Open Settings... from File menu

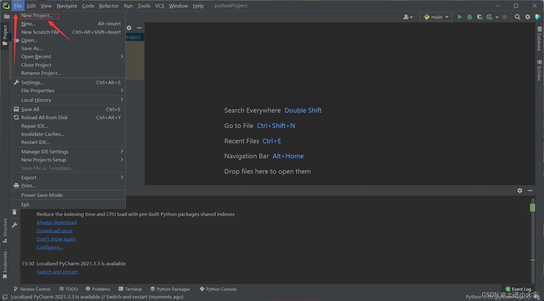pos(68,82)
